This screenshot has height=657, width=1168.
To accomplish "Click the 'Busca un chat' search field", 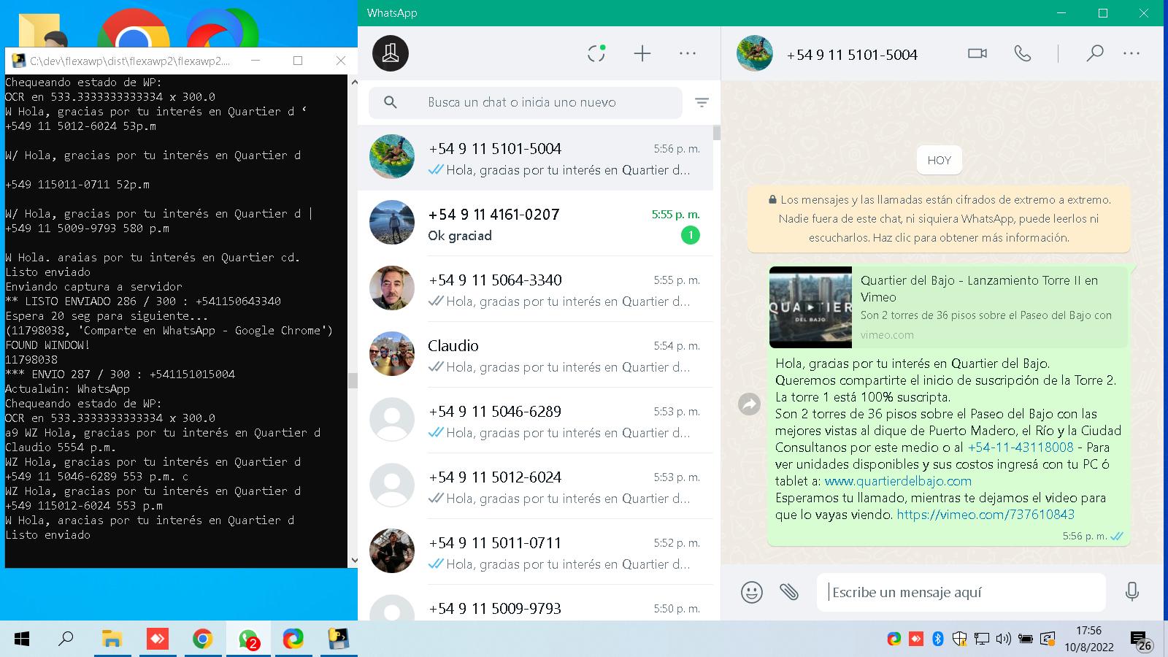I will pyautogui.click(x=526, y=102).
